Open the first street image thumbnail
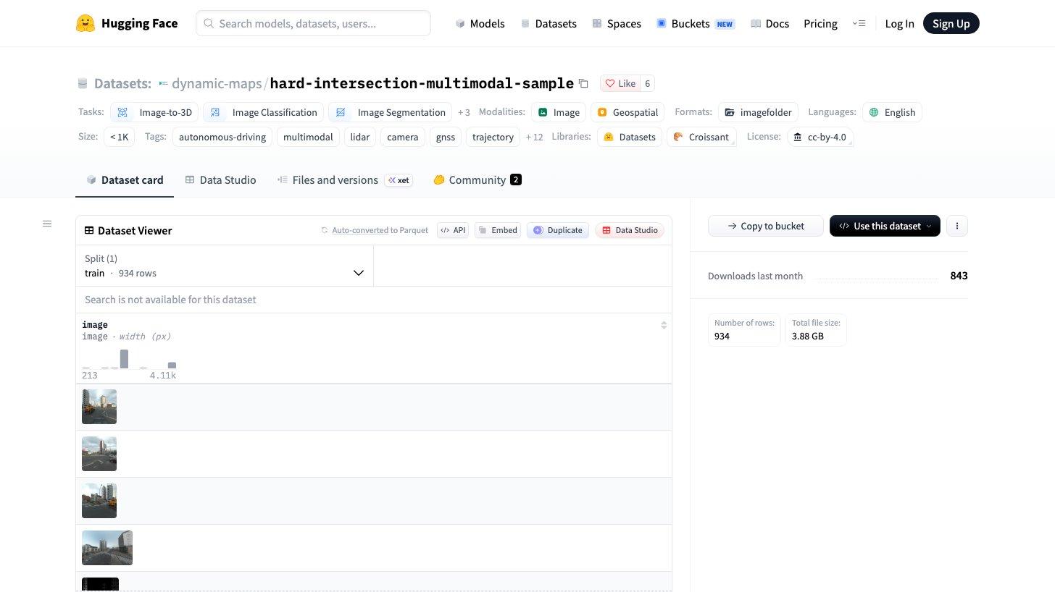Screen dimensions: 1055x592 click(99, 407)
